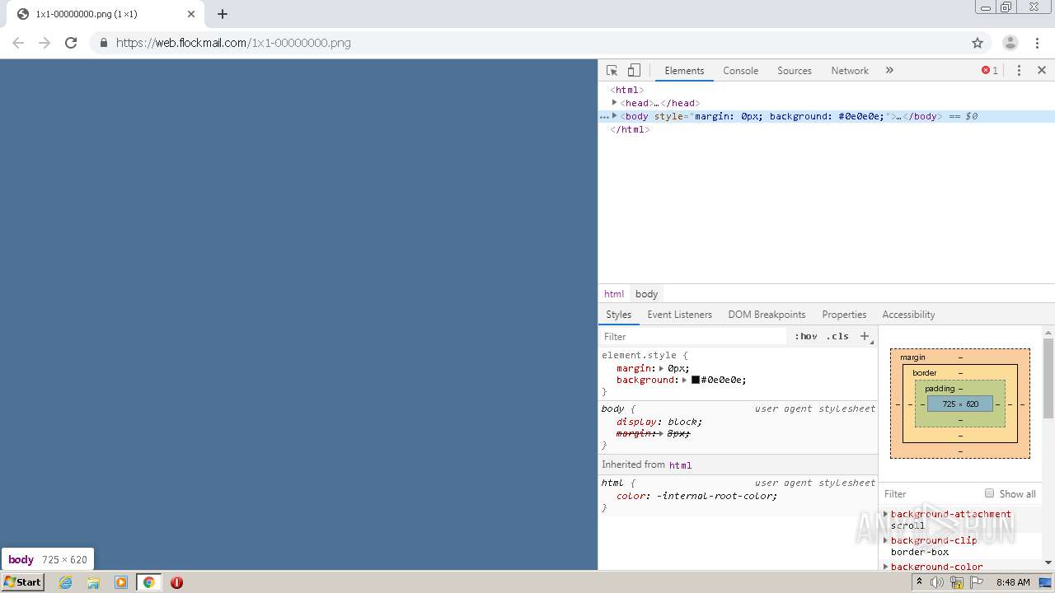The width and height of the screenshot is (1055, 593).
Task: Open media player taskbar icon
Action: pos(121,582)
